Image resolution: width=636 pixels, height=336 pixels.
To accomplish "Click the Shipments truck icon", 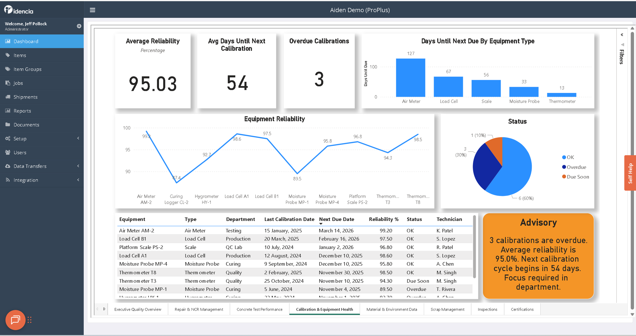I will (x=8, y=97).
